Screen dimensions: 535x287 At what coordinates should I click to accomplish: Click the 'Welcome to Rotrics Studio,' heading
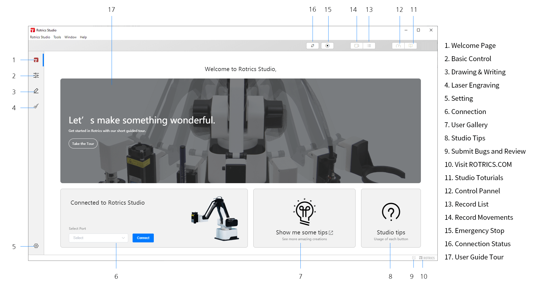(x=241, y=69)
